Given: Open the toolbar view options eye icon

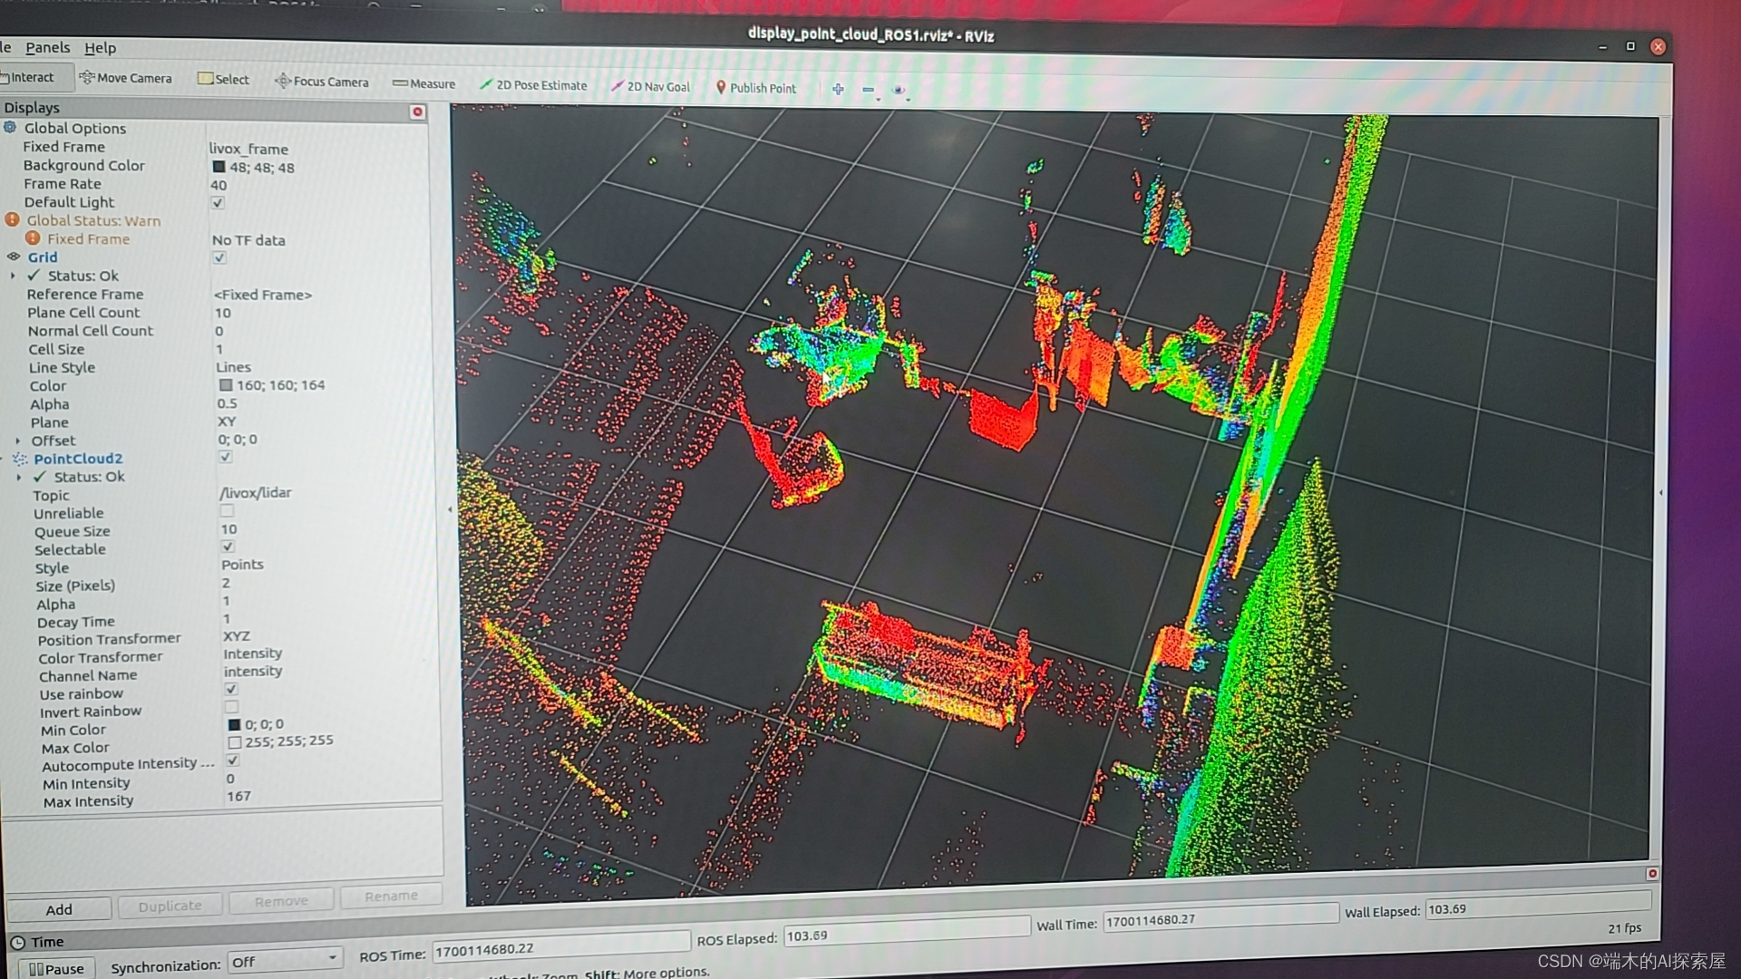Looking at the screenshot, I should click(899, 90).
